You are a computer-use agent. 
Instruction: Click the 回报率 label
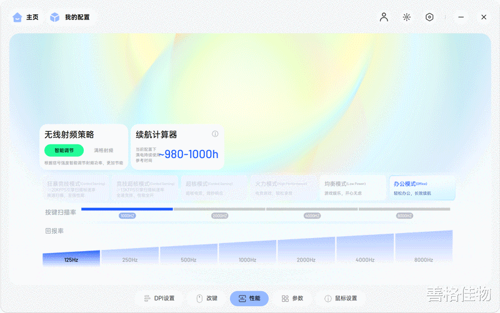tap(54, 231)
